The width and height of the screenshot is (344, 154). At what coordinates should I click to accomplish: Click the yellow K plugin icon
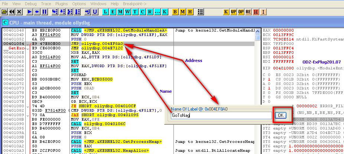click(x=226, y=12)
